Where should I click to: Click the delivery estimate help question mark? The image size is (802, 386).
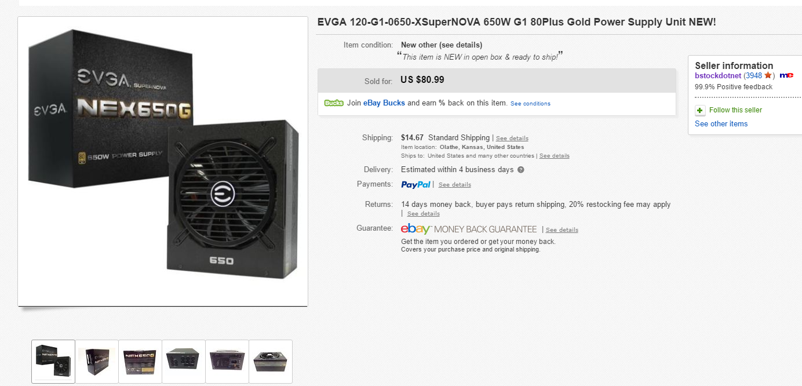tap(521, 170)
